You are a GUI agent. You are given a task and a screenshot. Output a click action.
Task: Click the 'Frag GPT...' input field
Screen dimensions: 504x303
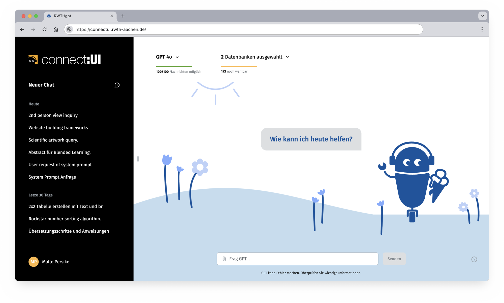pos(297,259)
